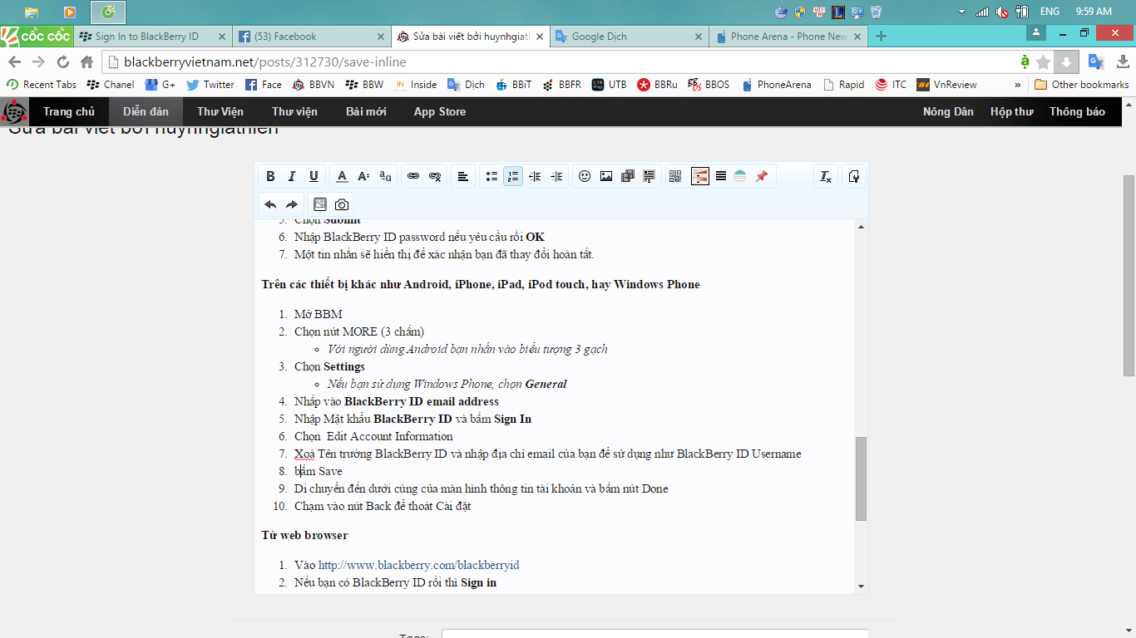The image size is (1136, 638).
Task: Bookmark this page with the star
Action: [1044, 62]
